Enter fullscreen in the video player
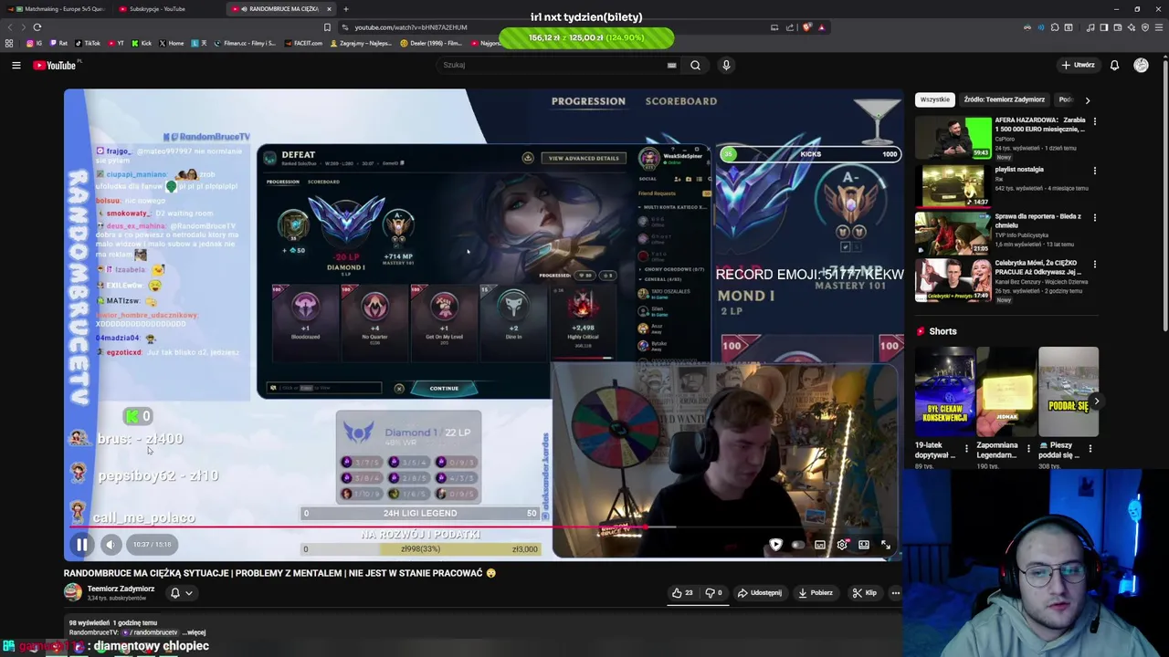The height and width of the screenshot is (657, 1169). click(885, 545)
